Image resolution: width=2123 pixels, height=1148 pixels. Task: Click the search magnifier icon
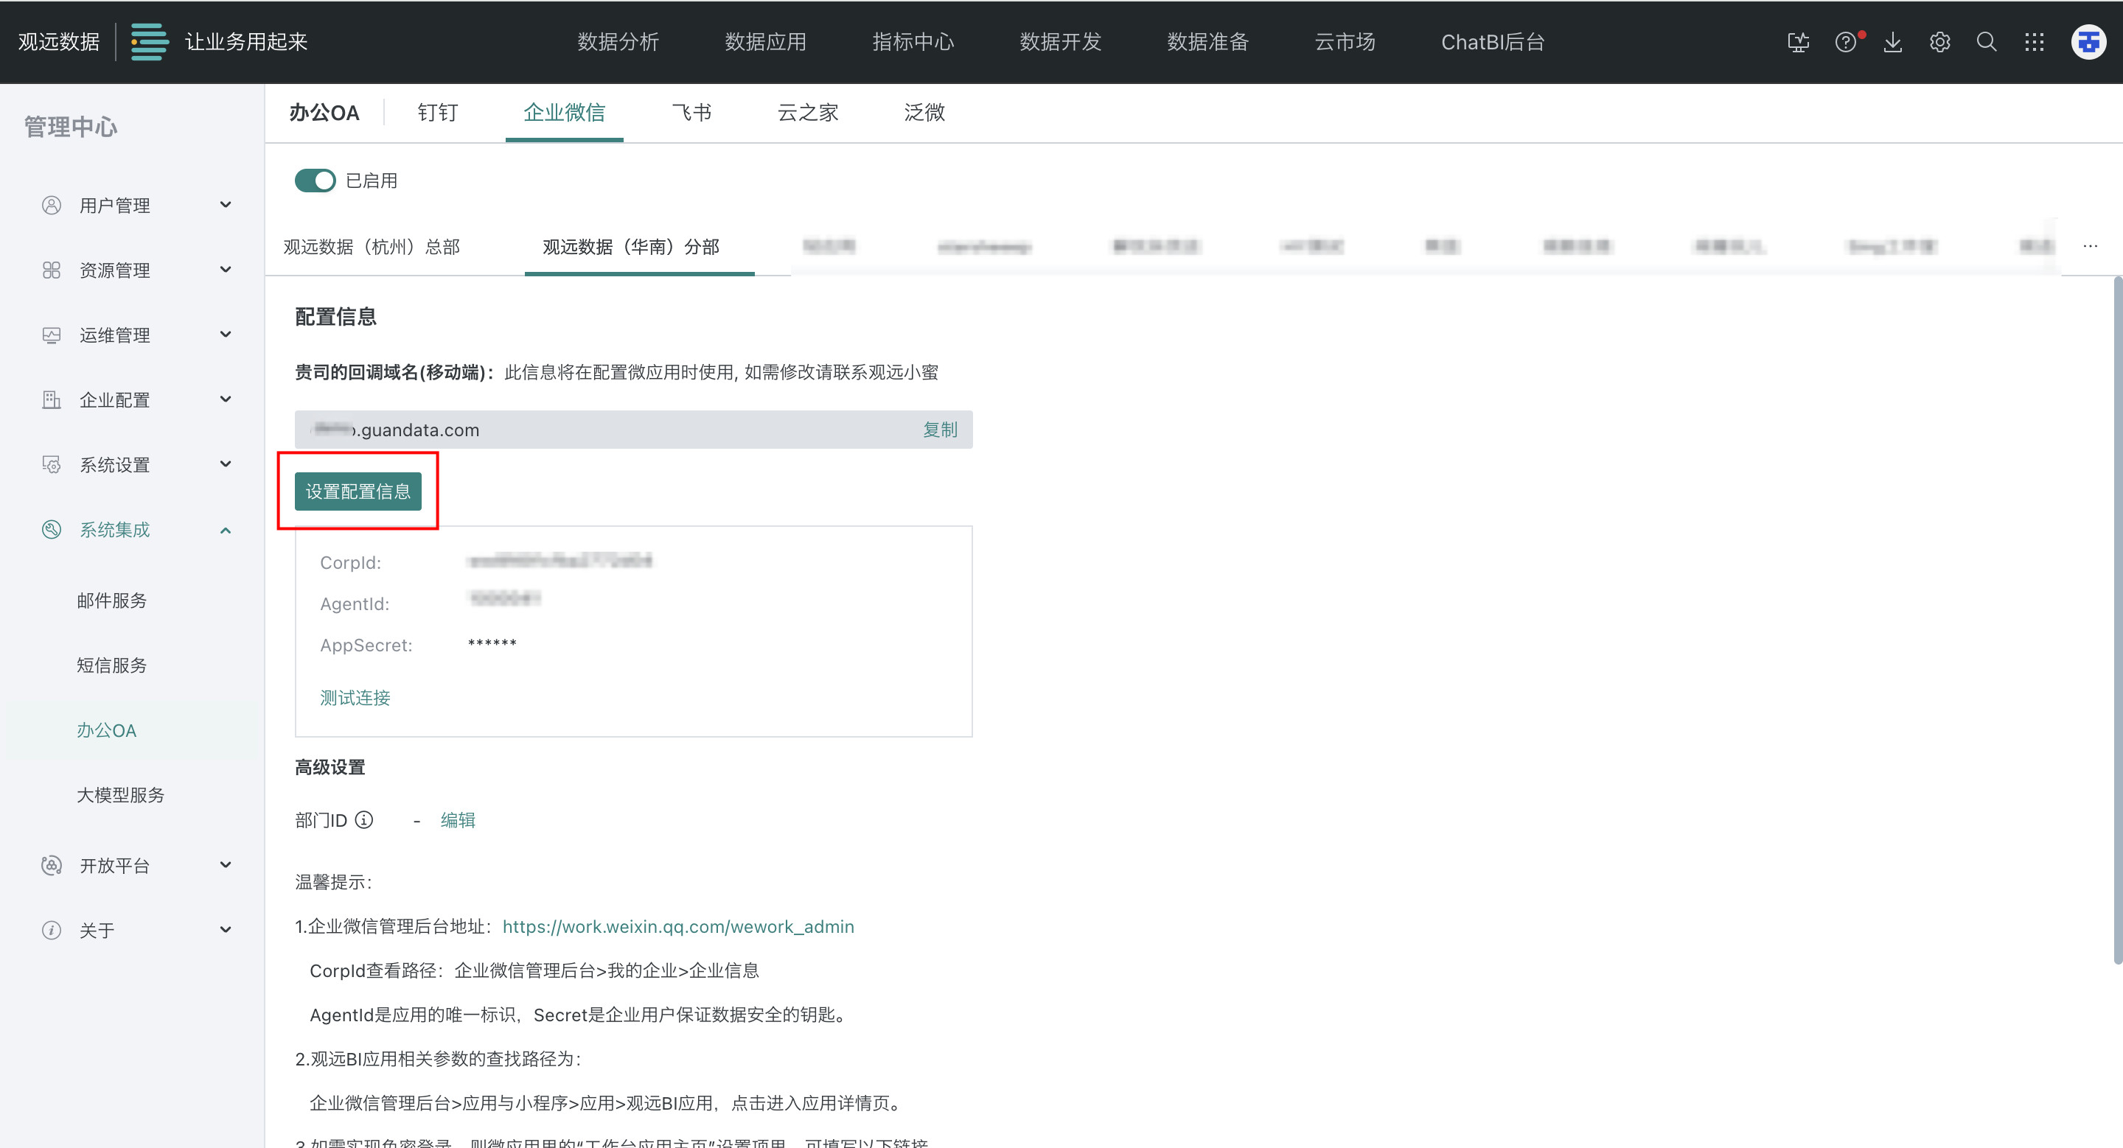[1987, 42]
